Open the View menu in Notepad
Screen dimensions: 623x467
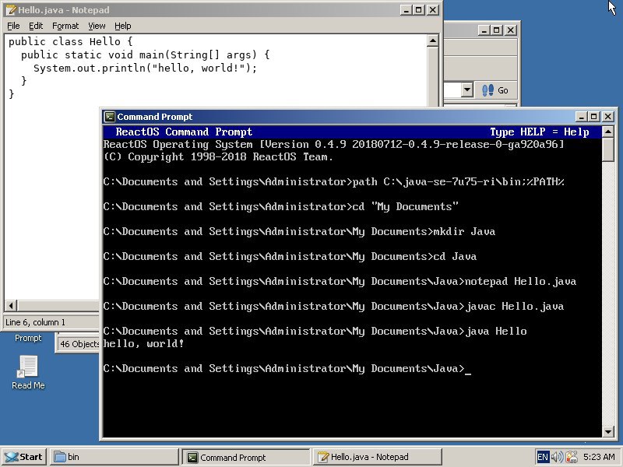(x=97, y=26)
